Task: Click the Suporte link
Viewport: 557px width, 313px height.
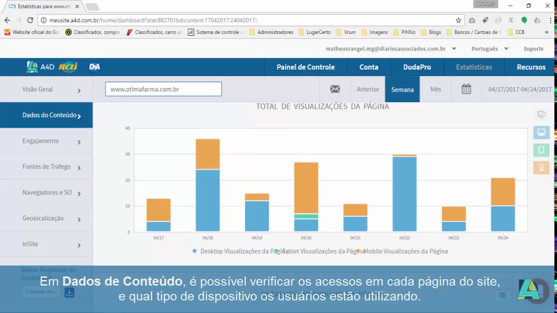Action: 534,49
